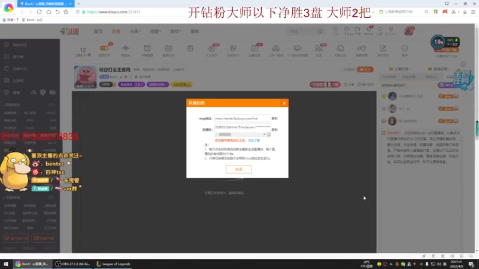479x269 pixels.
Task: Open the 主播投稿 link above chat
Action: point(400,69)
